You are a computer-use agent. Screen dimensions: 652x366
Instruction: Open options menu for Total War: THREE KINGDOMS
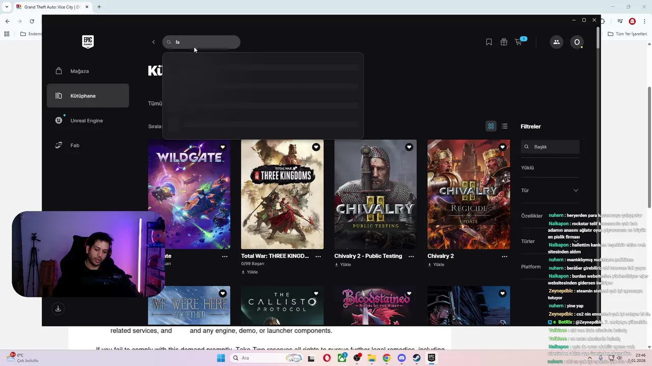click(318, 256)
